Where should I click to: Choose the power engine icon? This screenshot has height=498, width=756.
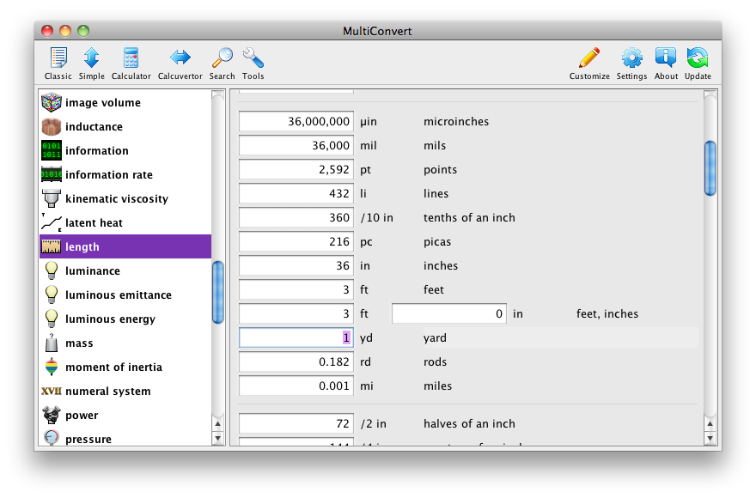51,415
